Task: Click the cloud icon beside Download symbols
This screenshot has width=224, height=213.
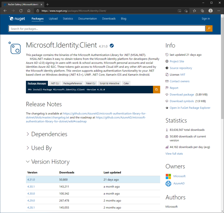Action: click(x=167, y=101)
